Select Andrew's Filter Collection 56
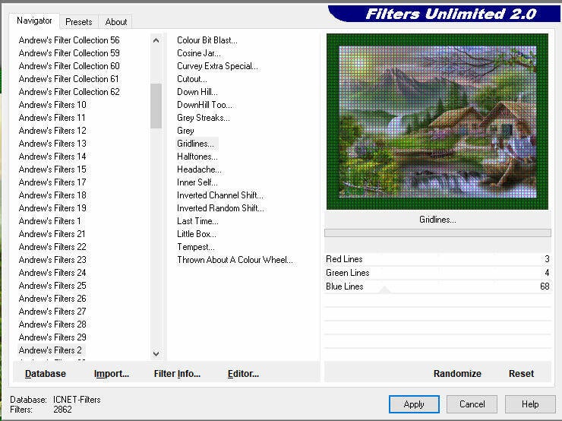The width and height of the screenshot is (562, 421). coord(69,40)
